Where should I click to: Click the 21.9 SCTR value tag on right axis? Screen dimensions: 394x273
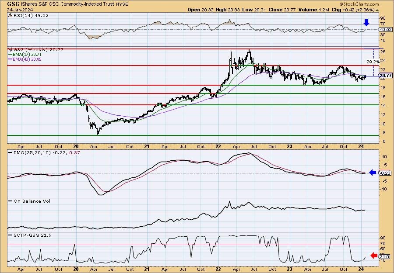[x=385, y=256]
